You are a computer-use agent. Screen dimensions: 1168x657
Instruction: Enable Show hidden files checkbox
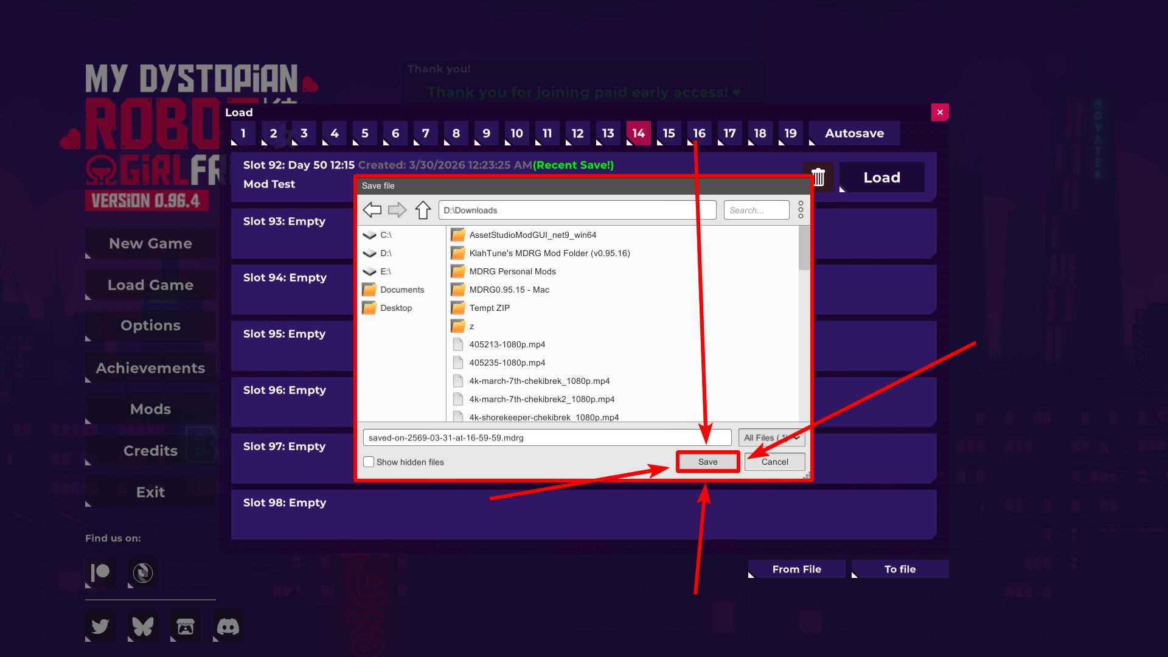(369, 462)
